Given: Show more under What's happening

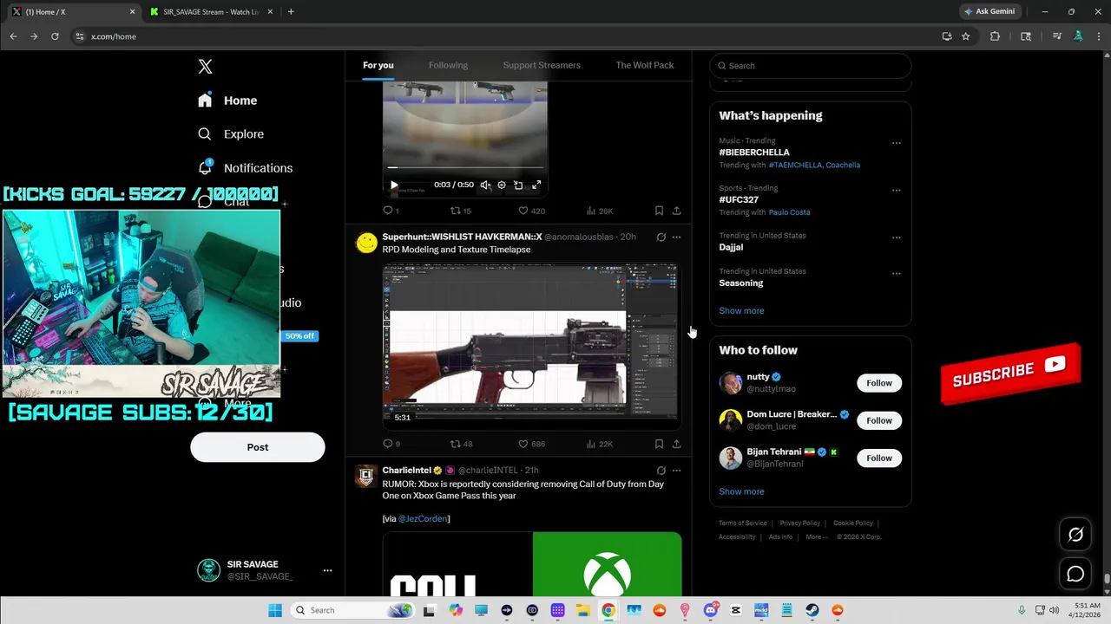Looking at the screenshot, I should 741,310.
